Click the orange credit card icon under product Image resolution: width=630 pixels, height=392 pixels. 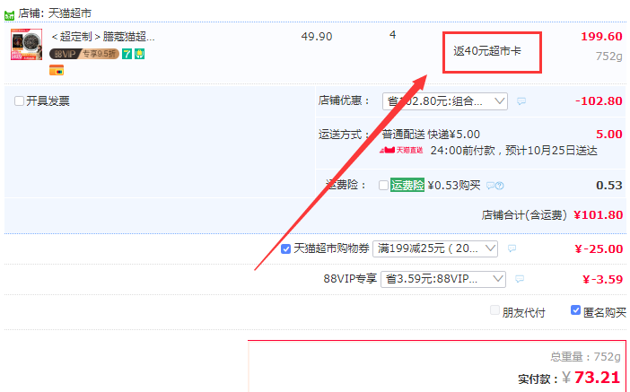[x=57, y=70]
